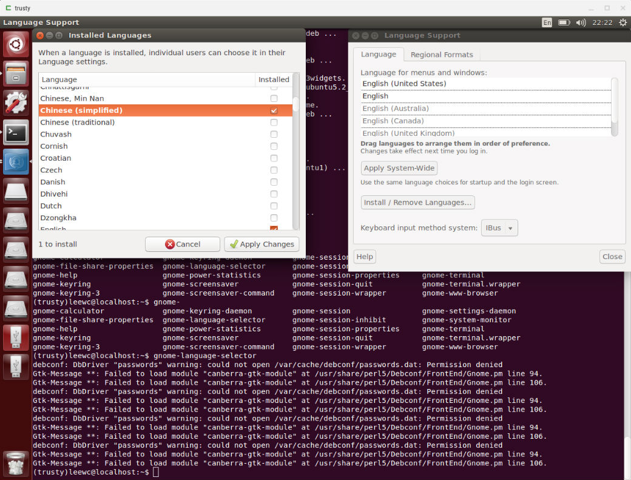Check the Dutch installed box
Screen dimensions: 631x480
pyautogui.click(x=274, y=206)
